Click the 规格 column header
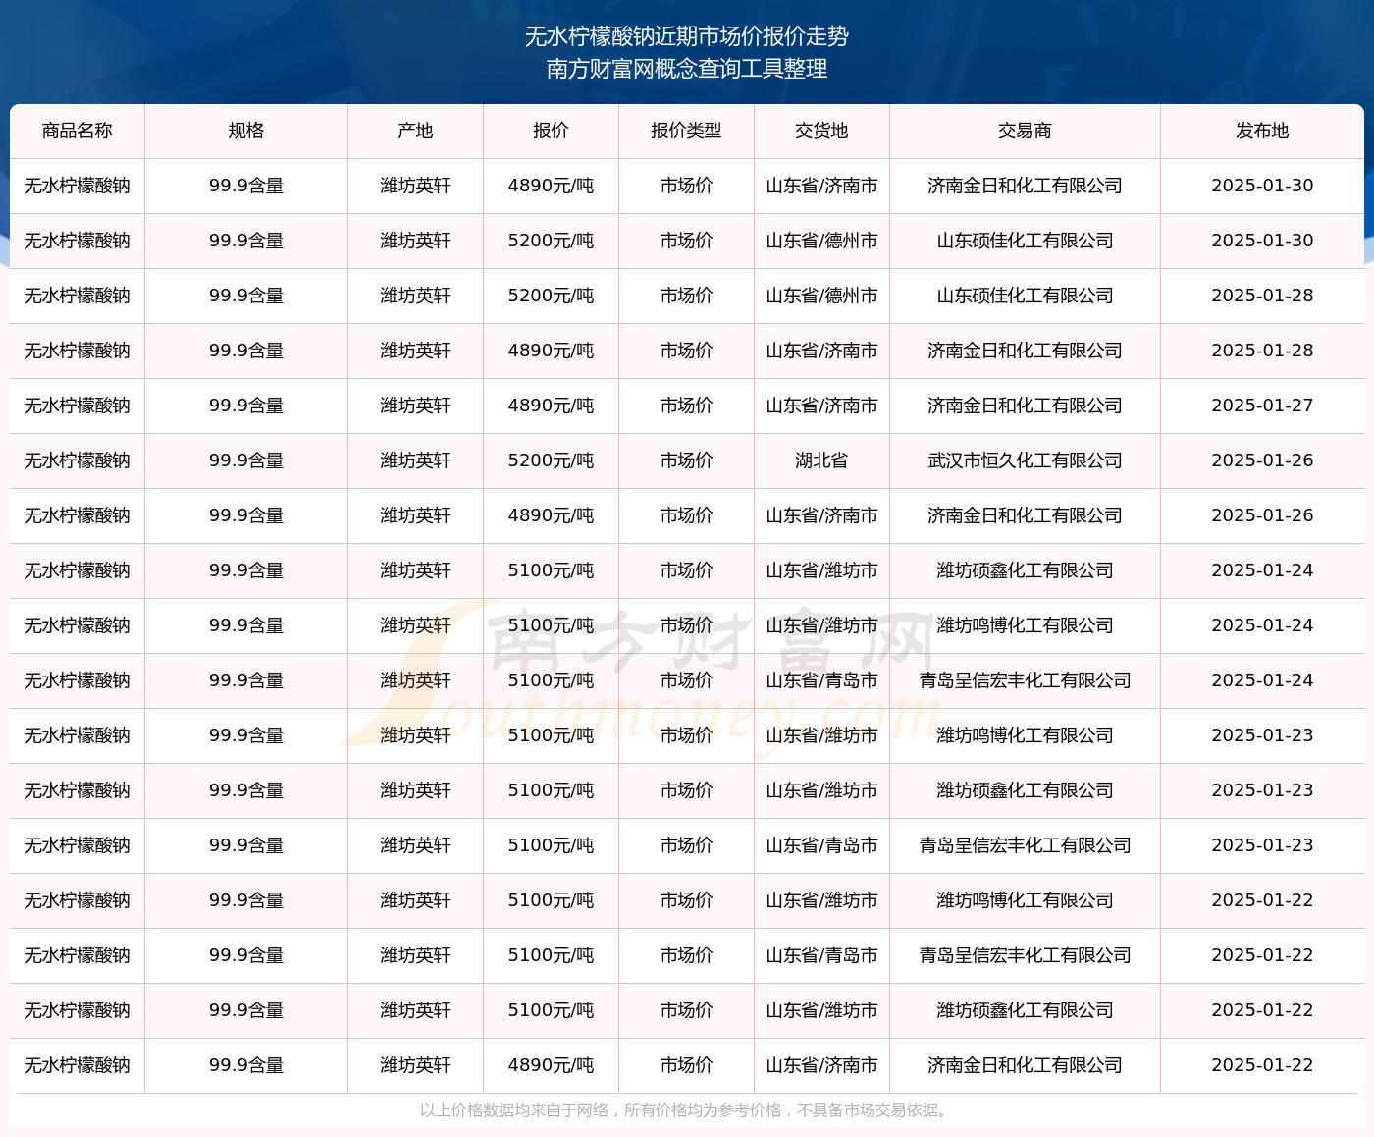 tap(246, 131)
